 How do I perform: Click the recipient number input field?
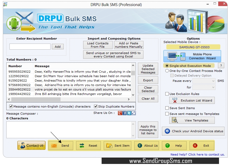click(30, 47)
